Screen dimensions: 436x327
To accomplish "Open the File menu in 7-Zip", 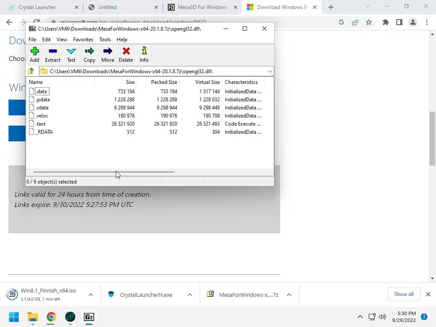I will (32, 40).
